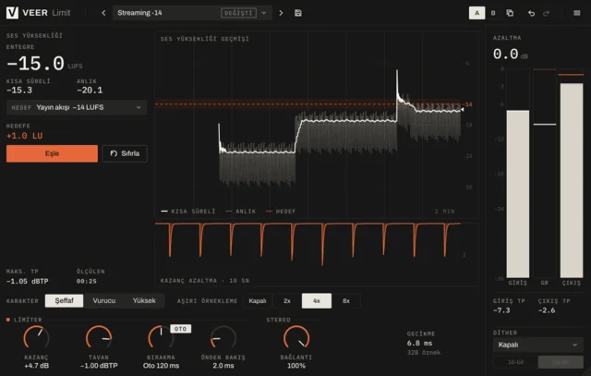This screenshot has width=591, height=376.
Task: Click the -1.00 dBTP ceiling value
Action: (x=99, y=366)
